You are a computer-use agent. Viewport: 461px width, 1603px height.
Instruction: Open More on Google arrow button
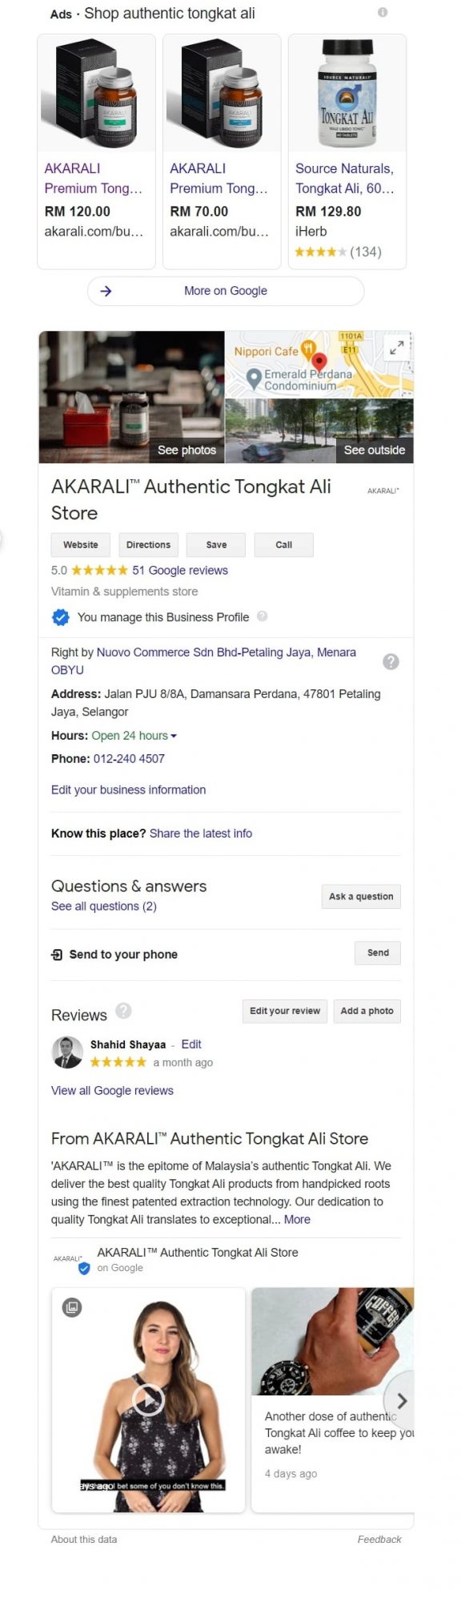(x=226, y=291)
